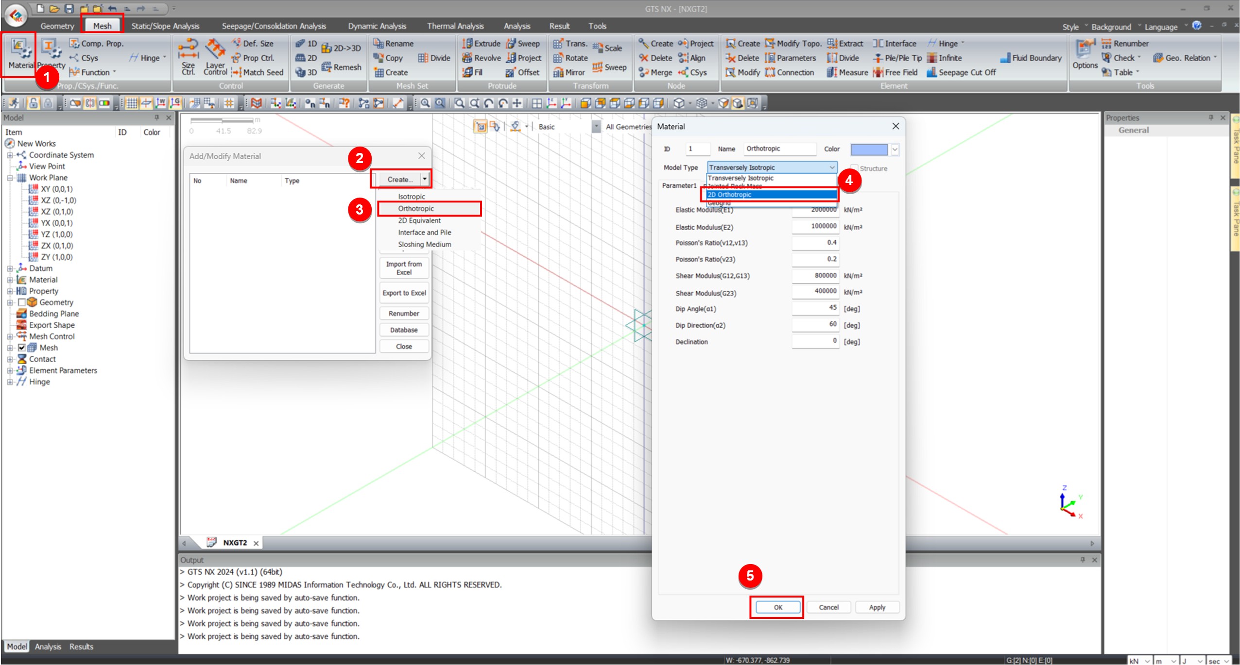Click Merge in Node group
The image size is (1240, 665).
click(x=655, y=72)
